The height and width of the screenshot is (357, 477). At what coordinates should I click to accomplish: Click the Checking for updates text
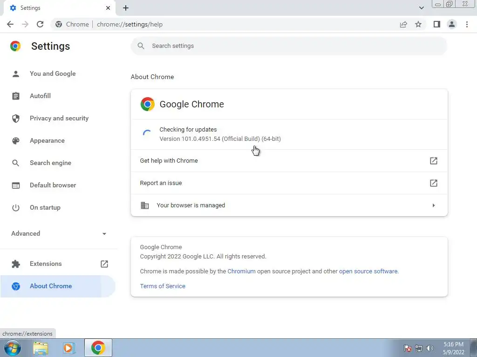[x=188, y=130]
